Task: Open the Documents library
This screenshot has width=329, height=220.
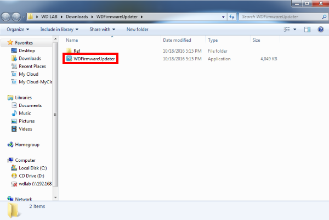Action: 30,105
